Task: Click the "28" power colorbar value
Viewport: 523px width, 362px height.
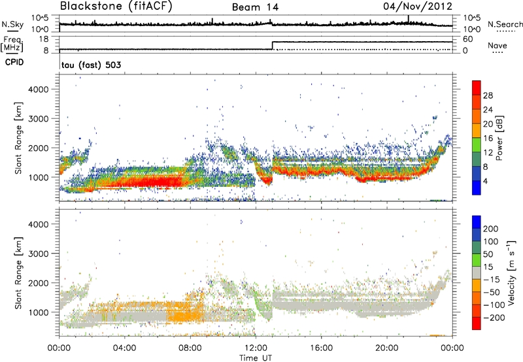Action: [x=488, y=95]
